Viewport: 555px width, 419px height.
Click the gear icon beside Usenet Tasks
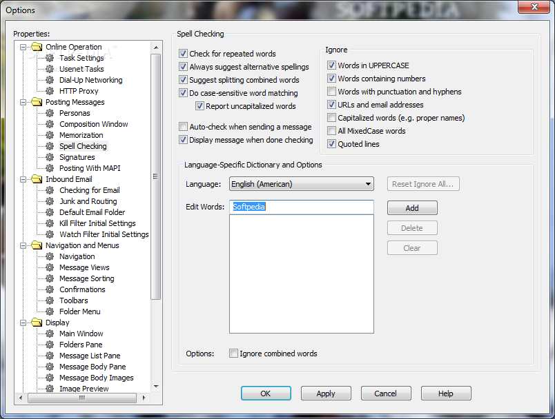[x=50, y=69]
